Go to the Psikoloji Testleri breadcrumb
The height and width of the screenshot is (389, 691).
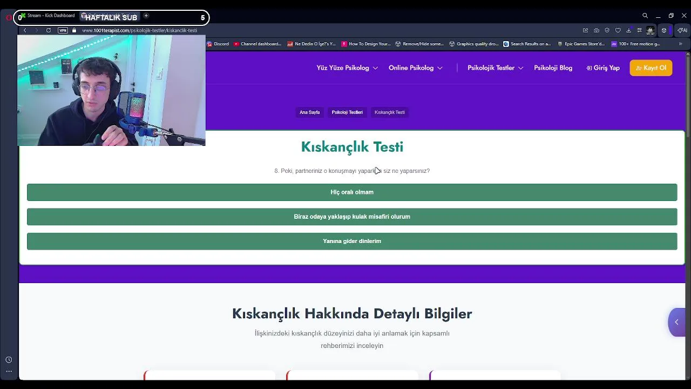(347, 112)
